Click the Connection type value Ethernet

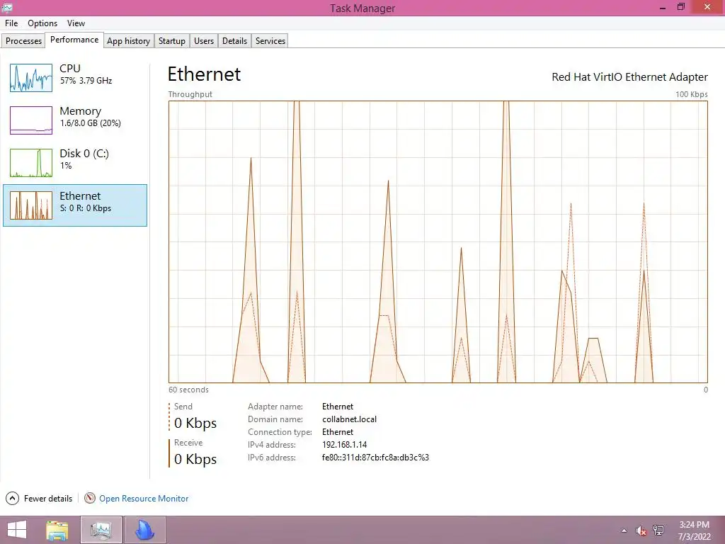pos(338,431)
